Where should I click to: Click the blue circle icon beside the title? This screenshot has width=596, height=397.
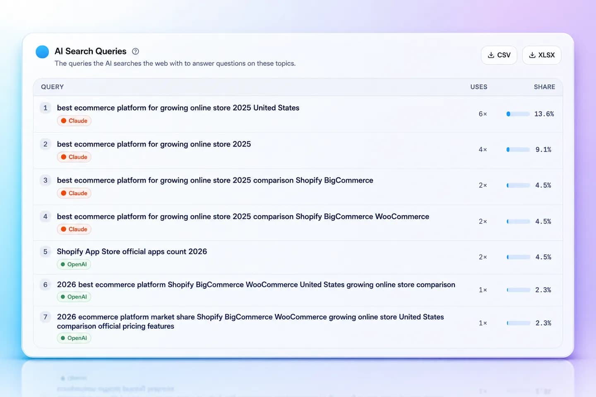point(42,52)
